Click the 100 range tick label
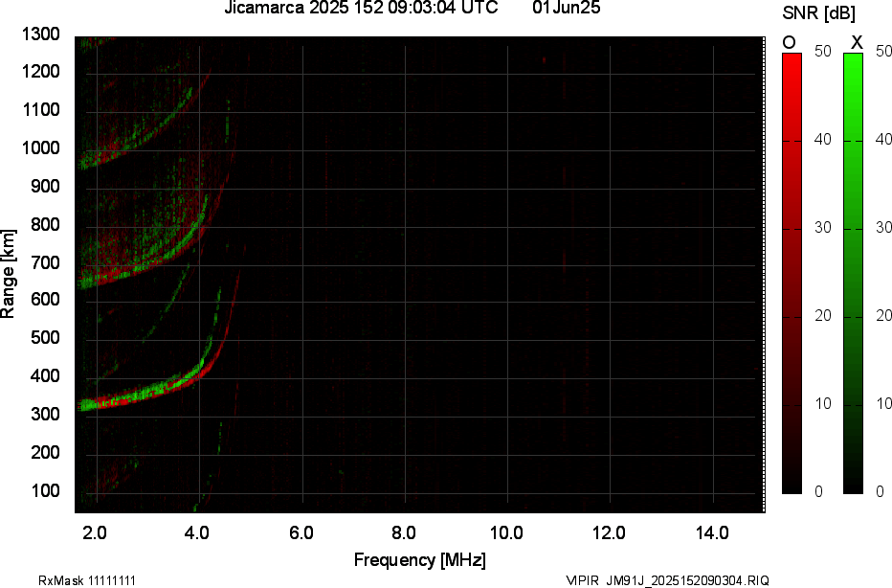The height and width of the screenshot is (588, 892). tap(45, 490)
